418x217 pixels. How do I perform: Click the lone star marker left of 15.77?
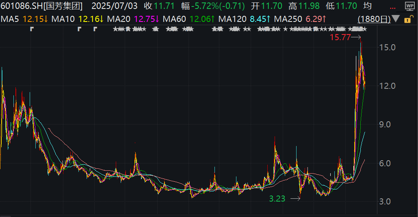coord(285,29)
